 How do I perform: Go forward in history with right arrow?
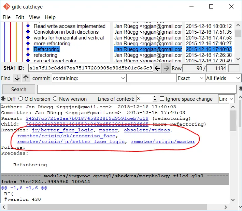point(166,68)
